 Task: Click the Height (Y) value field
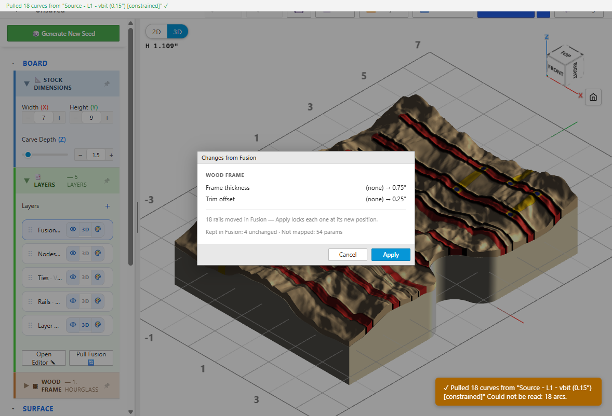[91, 118]
